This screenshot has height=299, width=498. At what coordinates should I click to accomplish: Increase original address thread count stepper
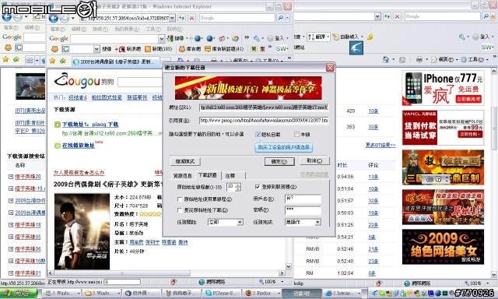(x=238, y=185)
